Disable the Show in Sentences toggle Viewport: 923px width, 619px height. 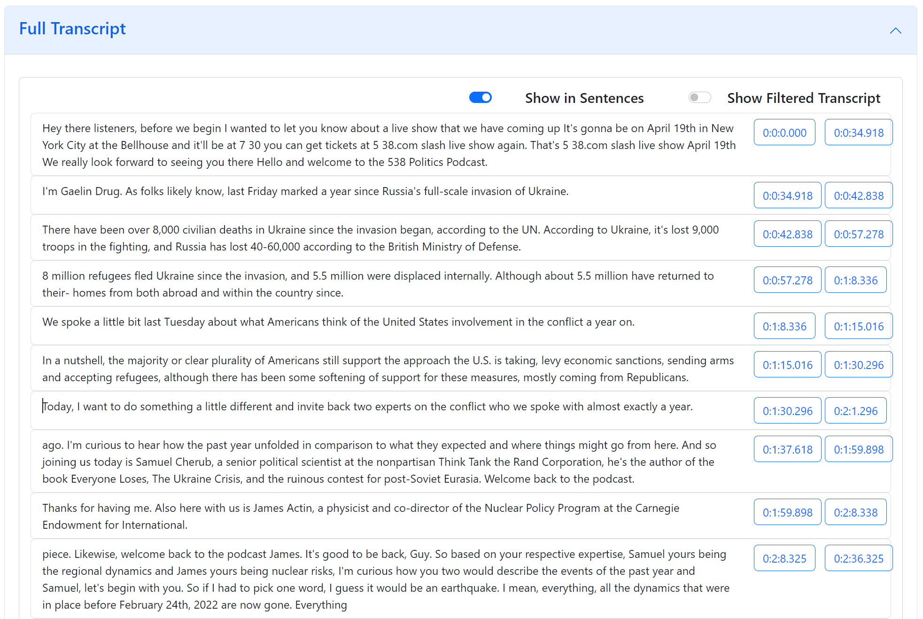[480, 97]
